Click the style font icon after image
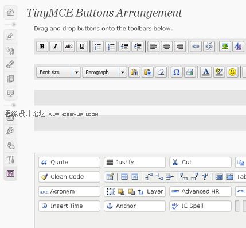246x228 pixels. coord(238,47)
